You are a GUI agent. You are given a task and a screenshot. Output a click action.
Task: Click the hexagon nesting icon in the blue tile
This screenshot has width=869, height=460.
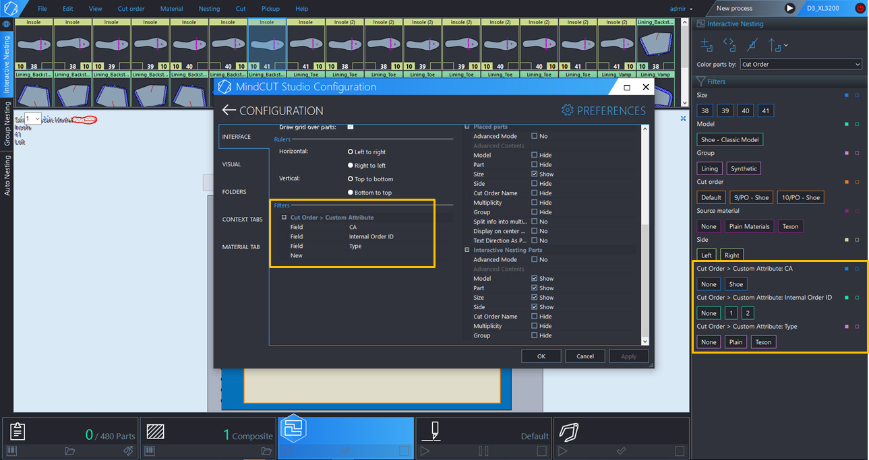click(294, 429)
